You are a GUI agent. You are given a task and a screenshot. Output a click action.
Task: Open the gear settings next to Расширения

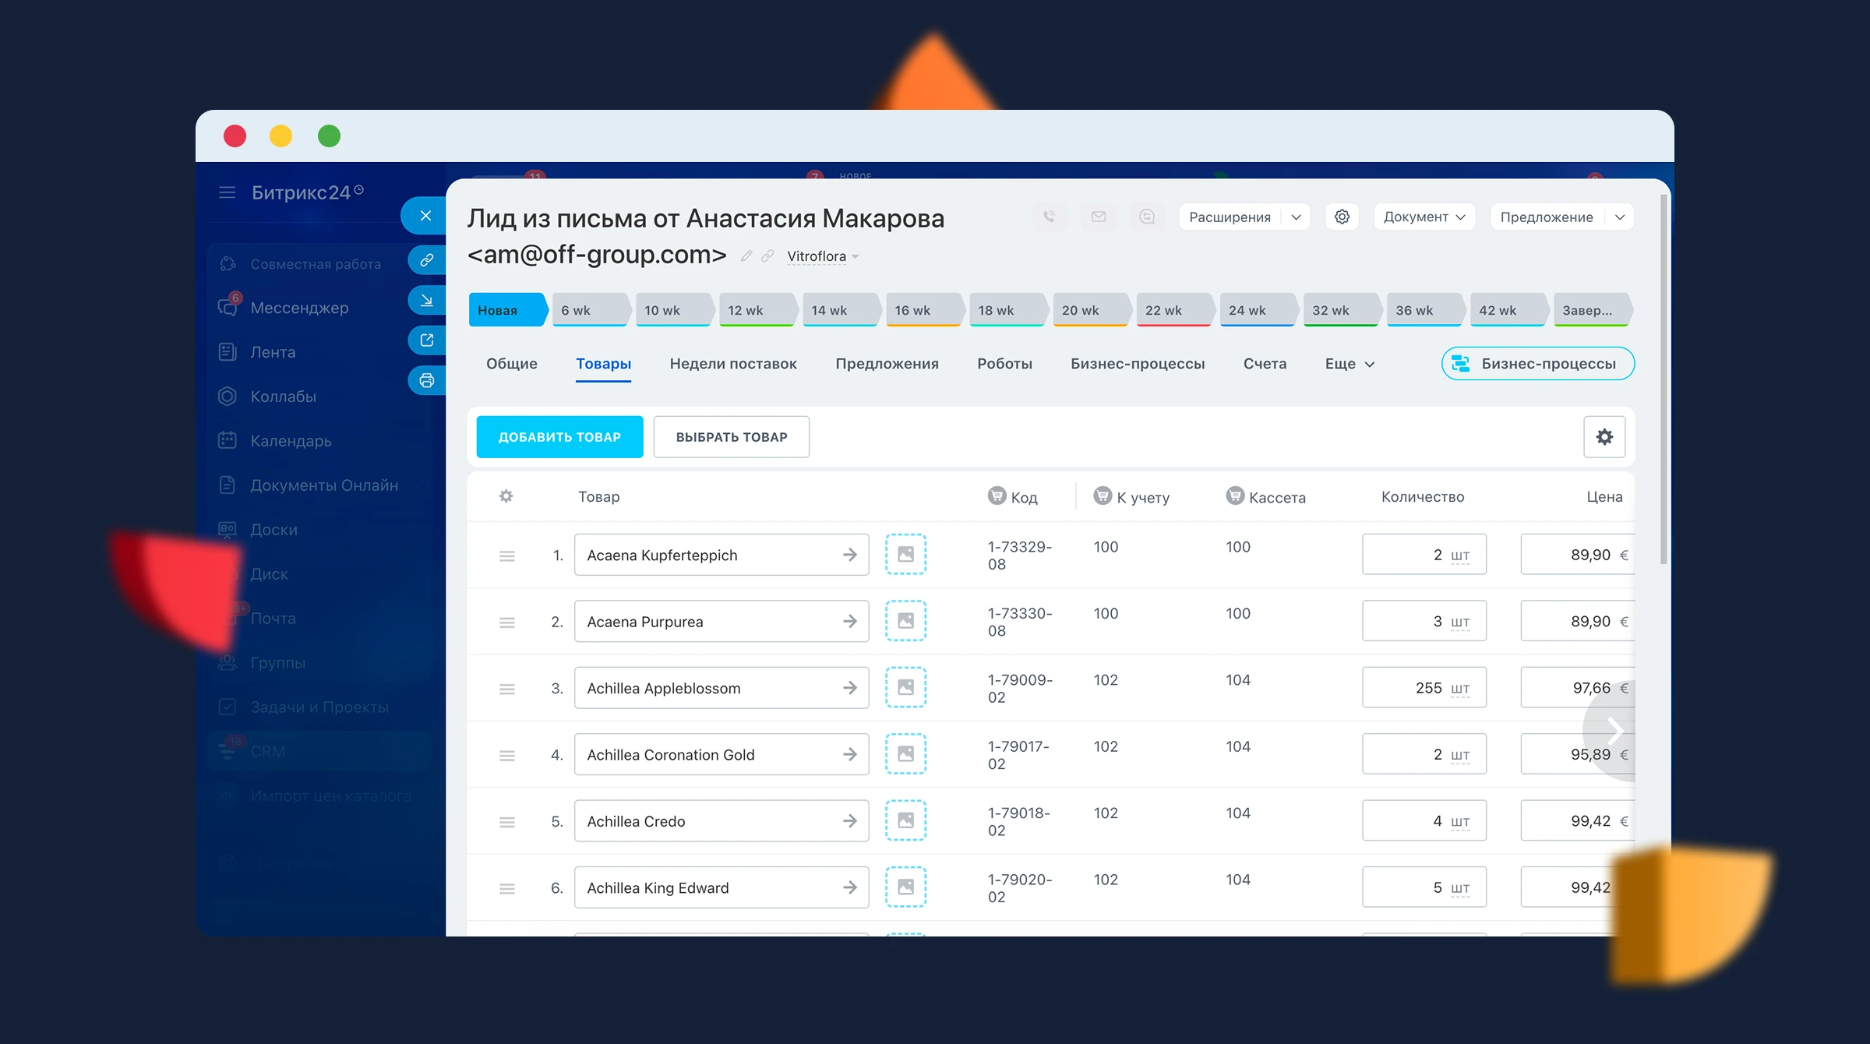pos(1342,217)
